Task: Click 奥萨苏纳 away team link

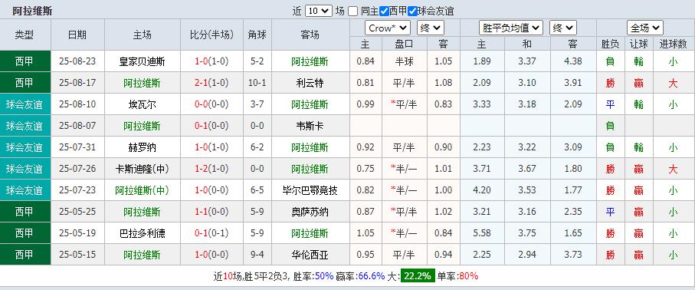Action: pyautogui.click(x=310, y=212)
